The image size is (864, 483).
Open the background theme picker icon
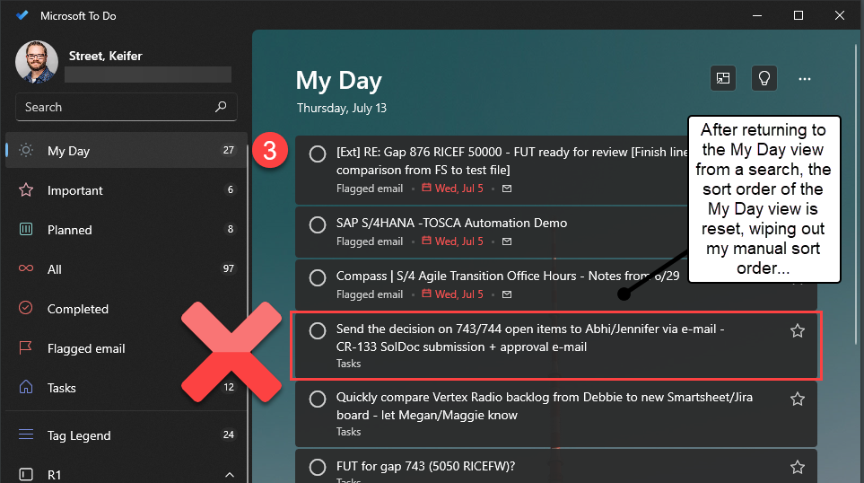coord(722,79)
